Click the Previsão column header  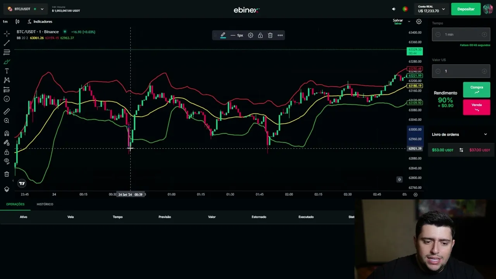tap(165, 217)
